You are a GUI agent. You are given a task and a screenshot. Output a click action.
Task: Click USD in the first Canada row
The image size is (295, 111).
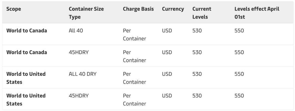tap(167, 31)
